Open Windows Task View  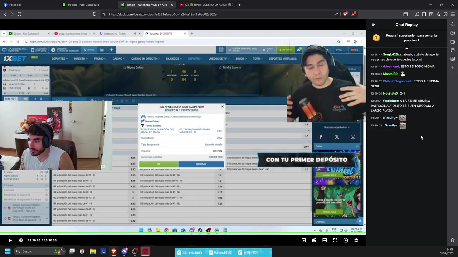point(72,251)
